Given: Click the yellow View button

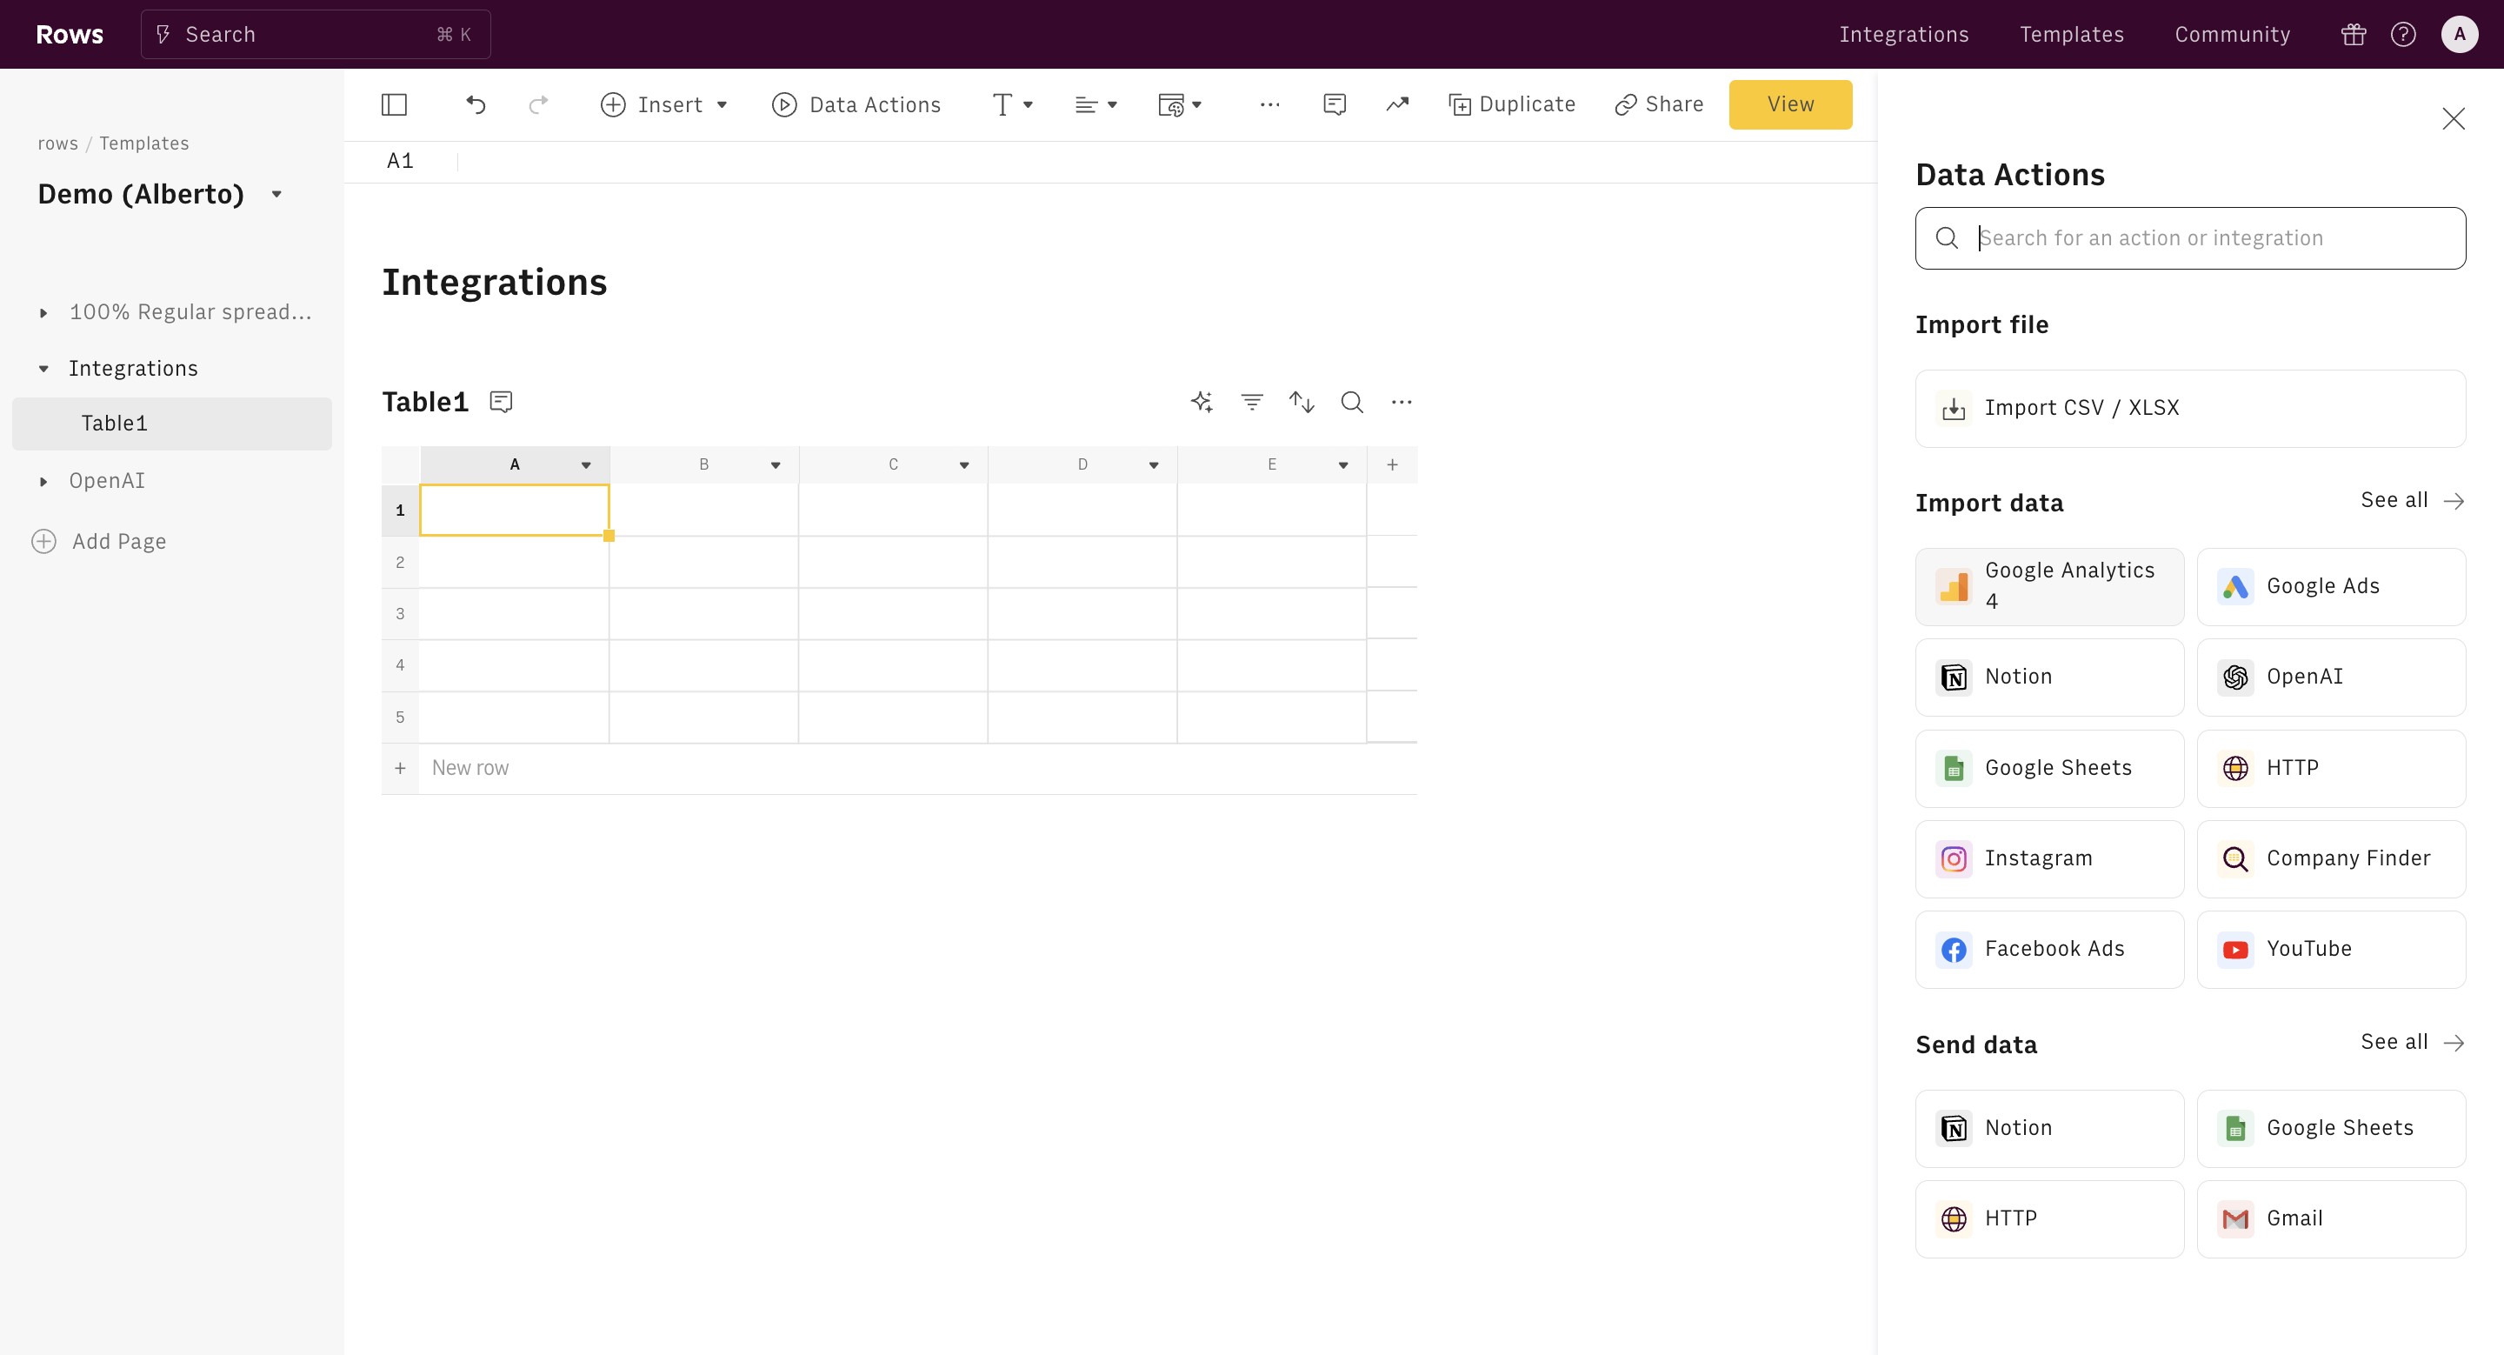Looking at the screenshot, I should tap(1789, 105).
